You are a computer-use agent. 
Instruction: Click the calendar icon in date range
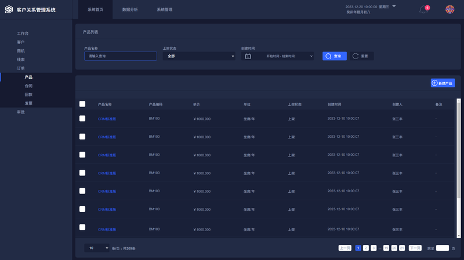click(248, 56)
